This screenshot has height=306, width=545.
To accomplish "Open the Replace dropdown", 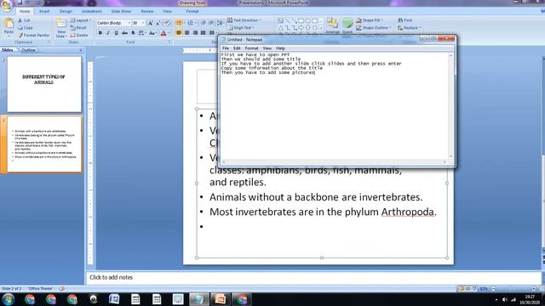I will point(410,28).
